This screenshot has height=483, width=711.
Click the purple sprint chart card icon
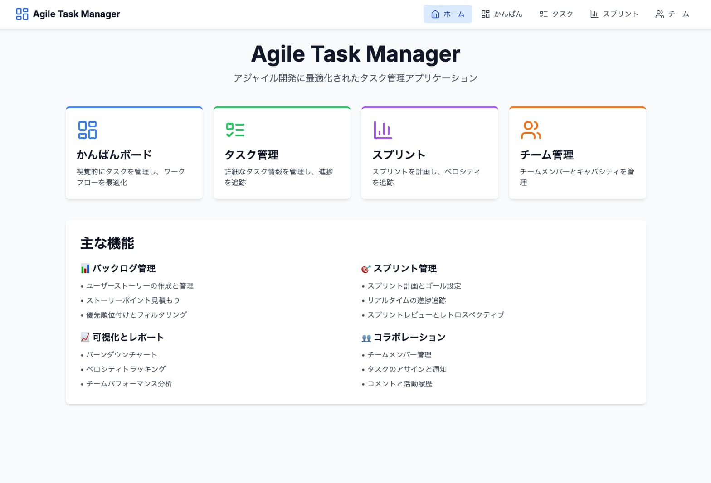tap(383, 130)
